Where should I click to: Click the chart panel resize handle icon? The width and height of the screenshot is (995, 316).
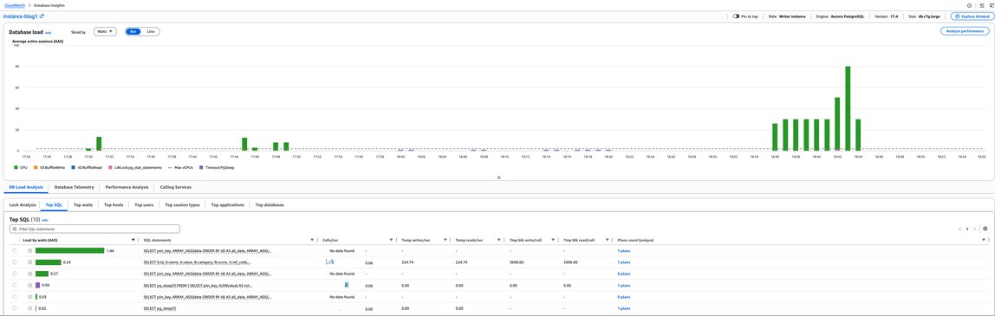(498, 177)
